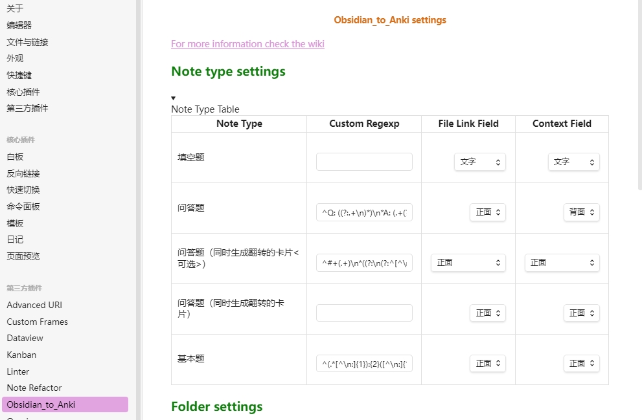Click the Obsidian_to_Anki settings title
The width and height of the screenshot is (642, 420).
coord(390,20)
